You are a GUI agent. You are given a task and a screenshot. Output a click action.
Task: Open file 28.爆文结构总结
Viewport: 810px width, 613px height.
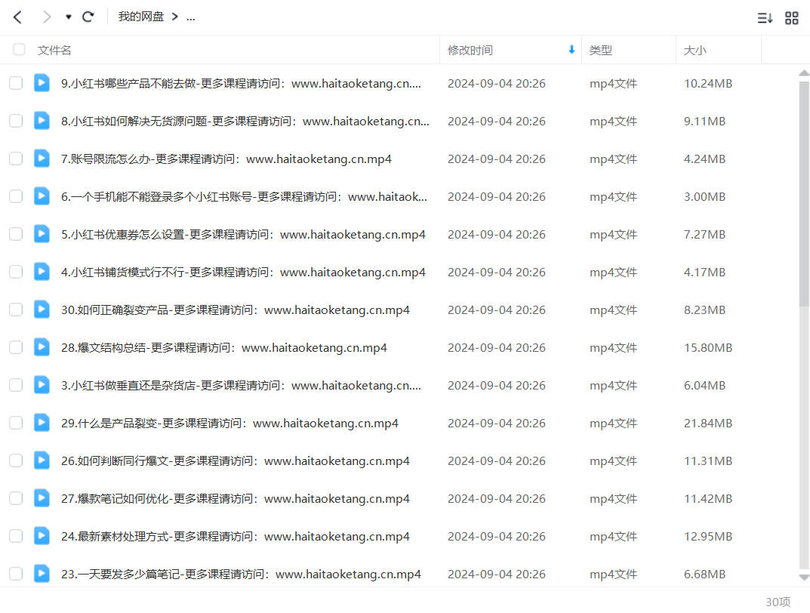(x=223, y=347)
